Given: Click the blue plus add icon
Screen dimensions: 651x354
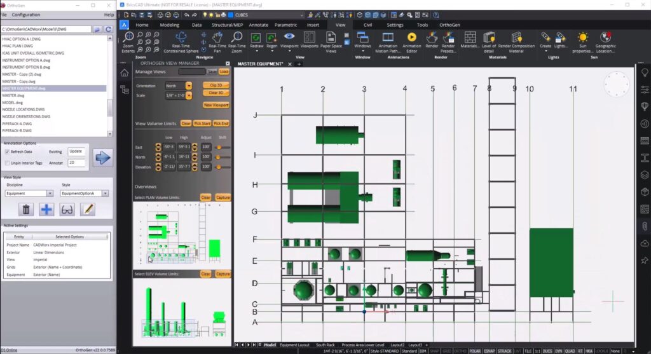Looking at the screenshot, I should point(46,209).
